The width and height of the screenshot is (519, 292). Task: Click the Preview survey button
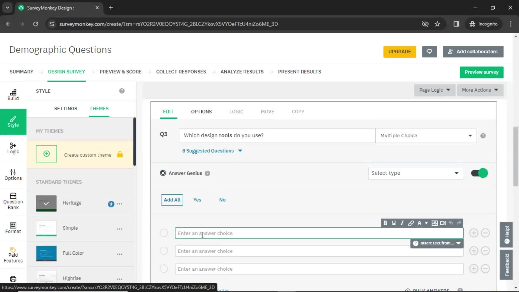click(x=482, y=72)
